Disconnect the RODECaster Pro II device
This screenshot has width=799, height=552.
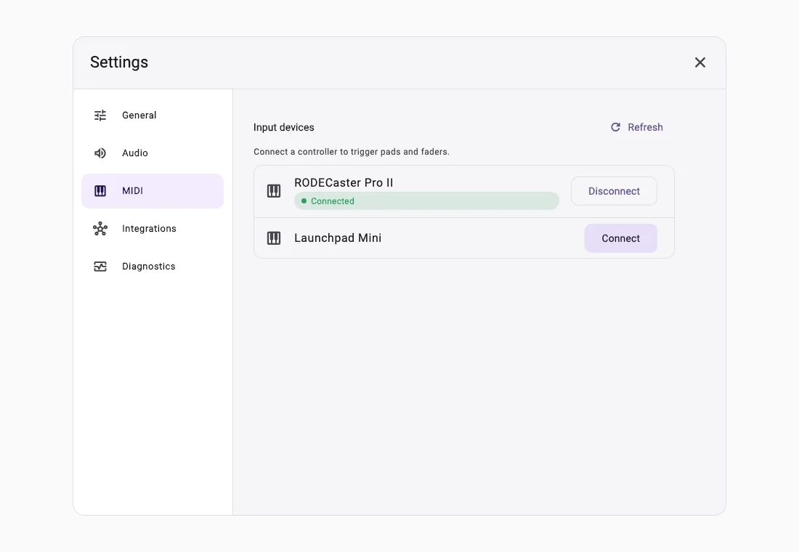614,191
